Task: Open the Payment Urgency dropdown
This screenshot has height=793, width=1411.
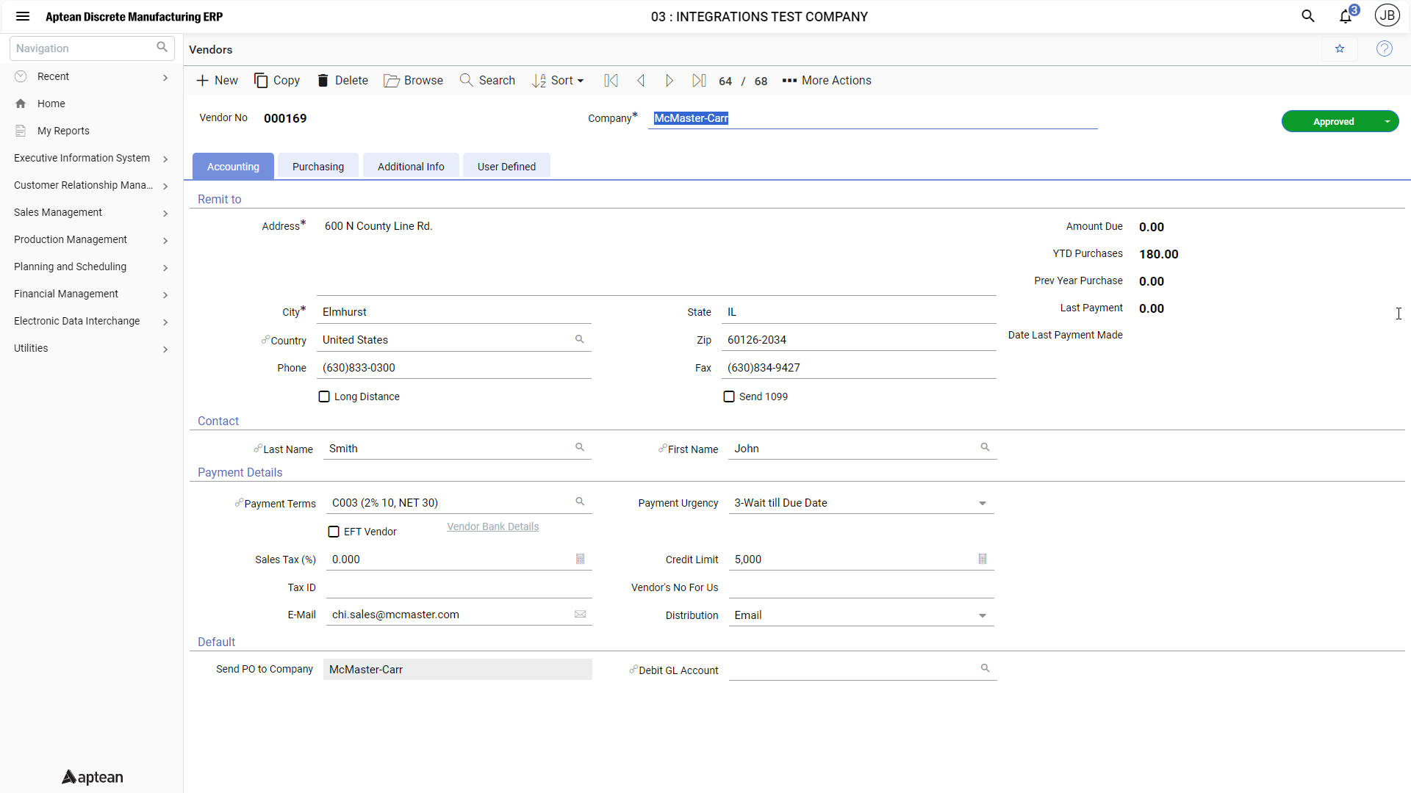Action: (x=983, y=503)
